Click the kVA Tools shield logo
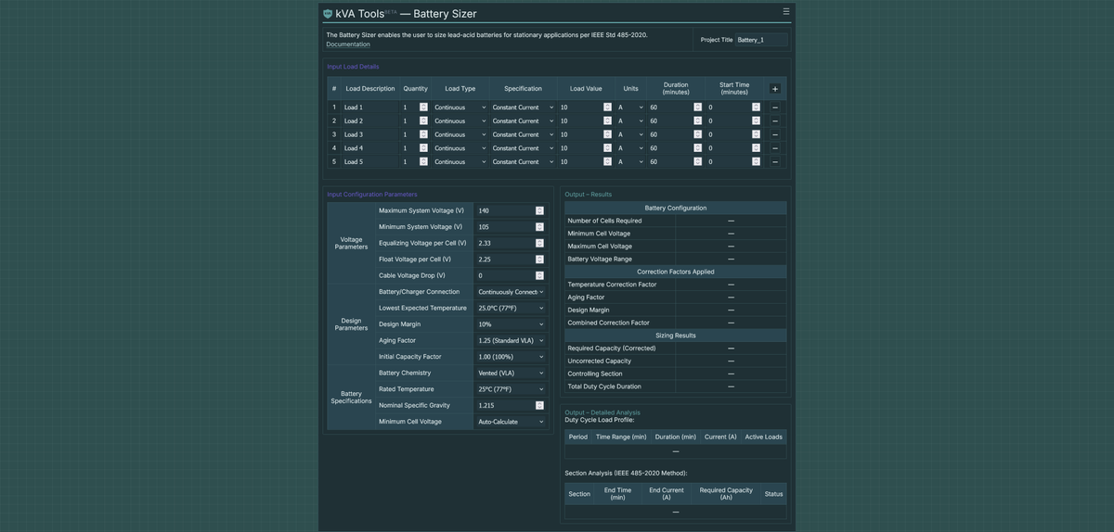Image resolution: width=1114 pixels, height=532 pixels. (x=328, y=14)
